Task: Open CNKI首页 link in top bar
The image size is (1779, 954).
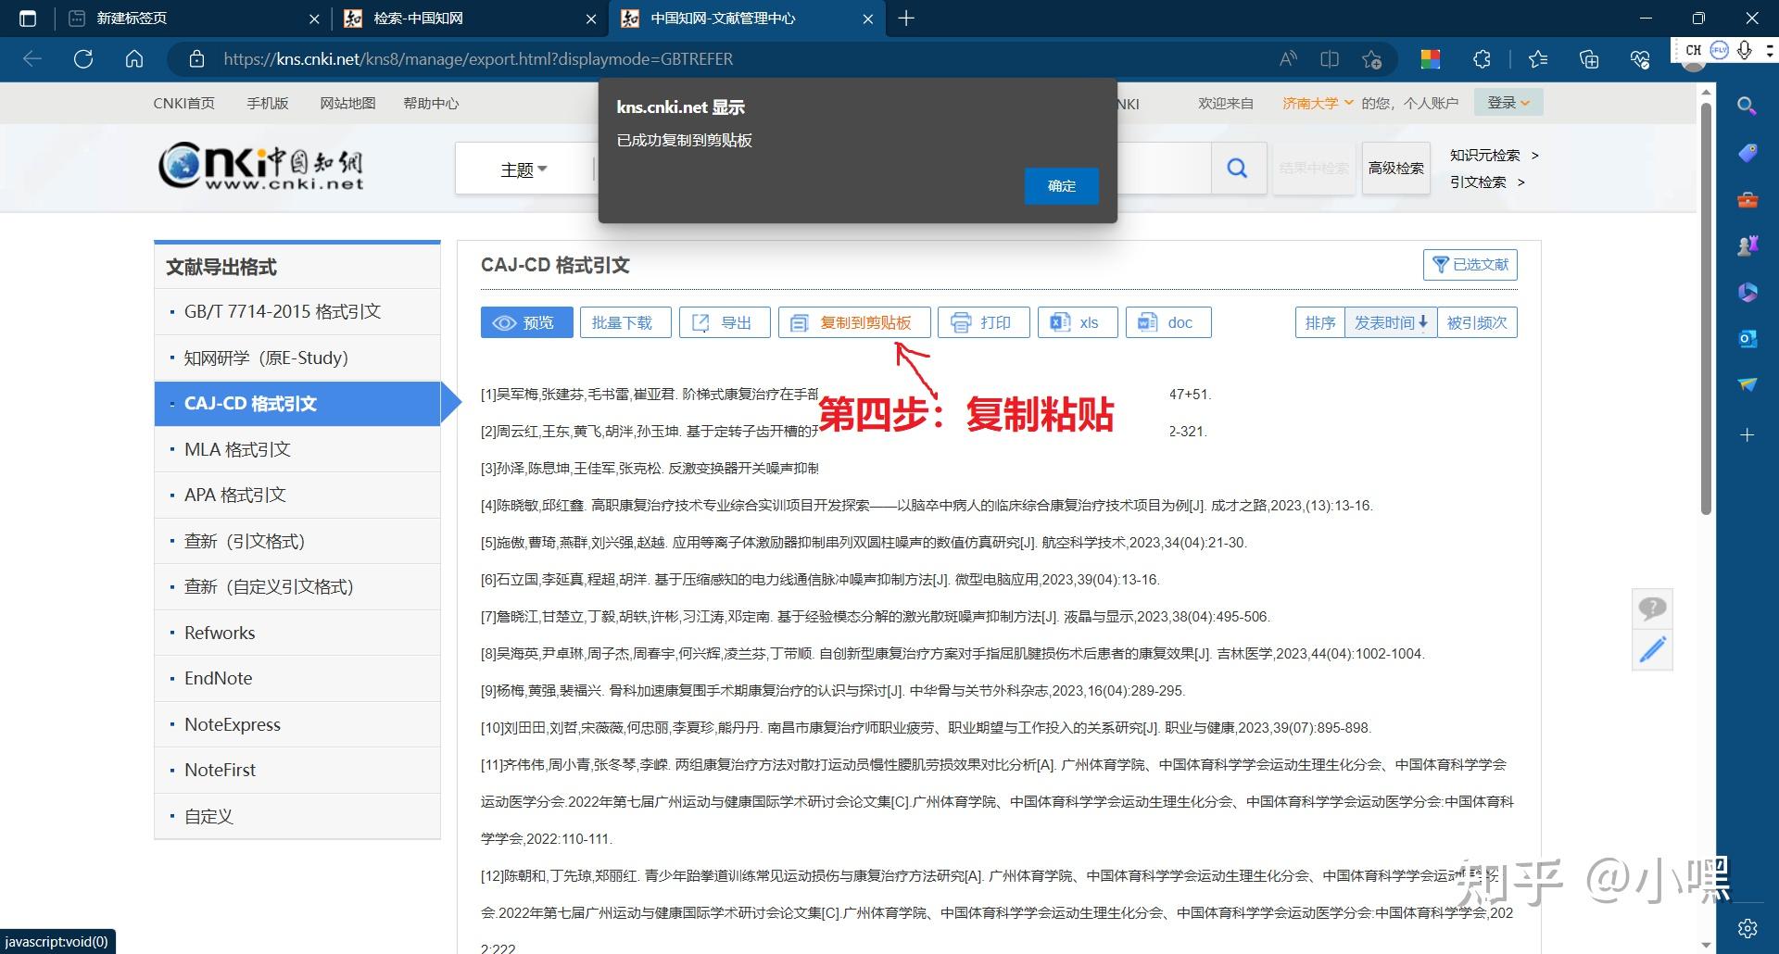Action: (x=183, y=103)
